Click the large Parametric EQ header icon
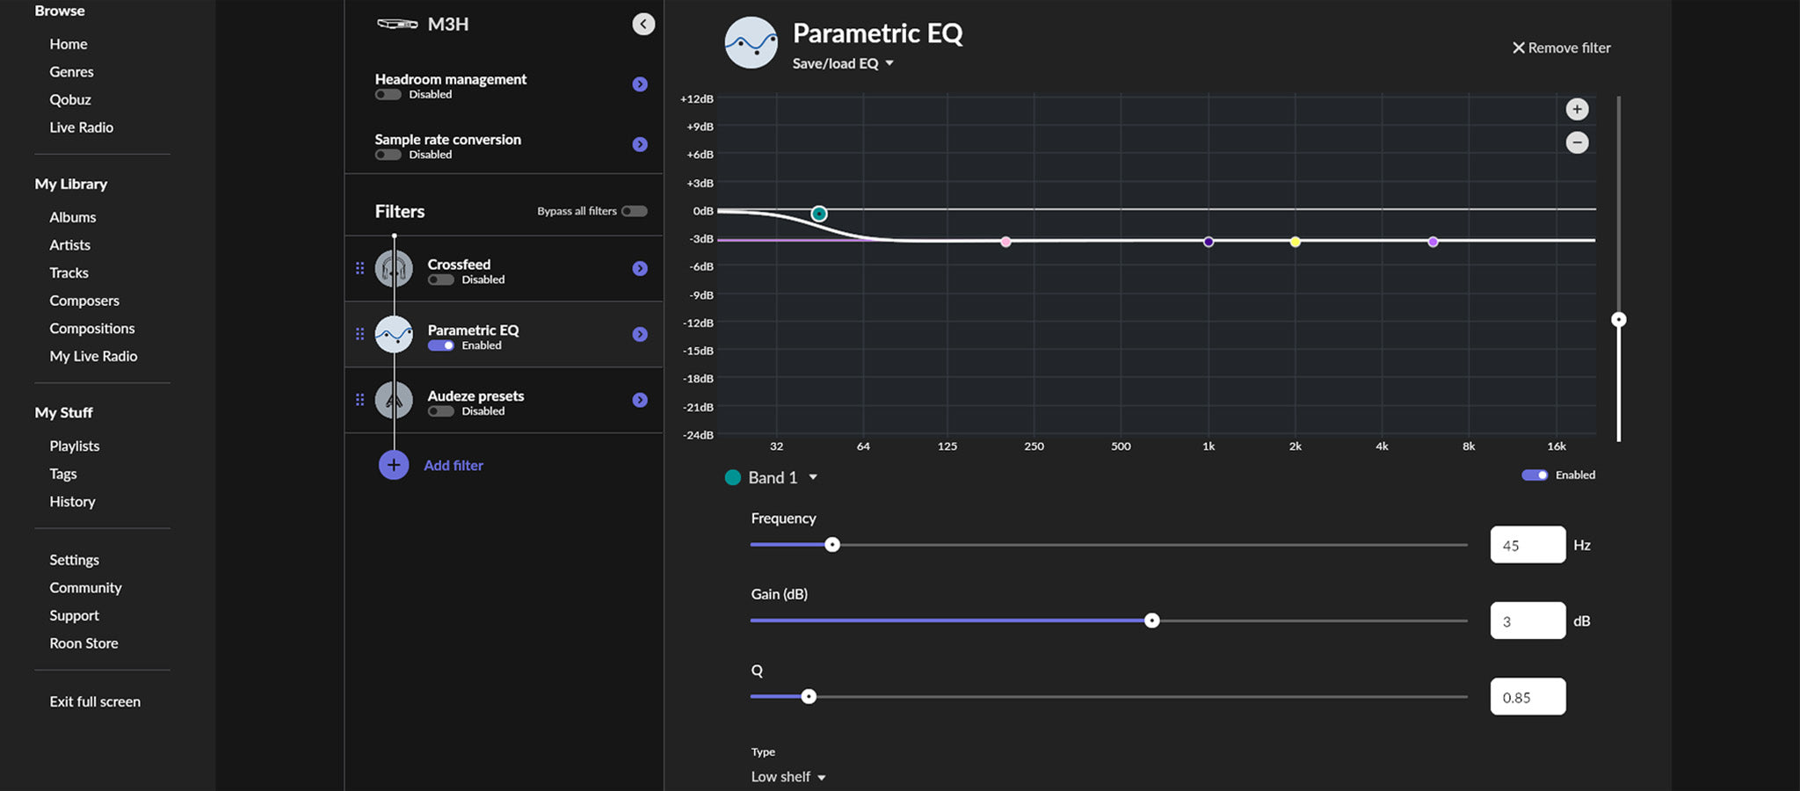The height and width of the screenshot is (791, 1800). [x=751, y=42]
